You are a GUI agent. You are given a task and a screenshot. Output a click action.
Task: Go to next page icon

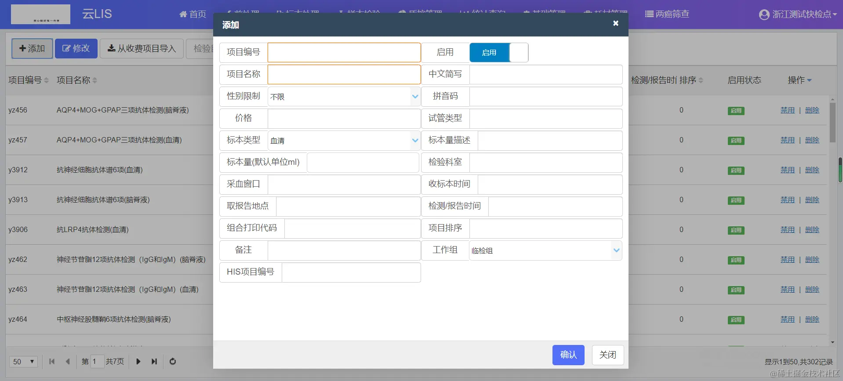(138, 361)
